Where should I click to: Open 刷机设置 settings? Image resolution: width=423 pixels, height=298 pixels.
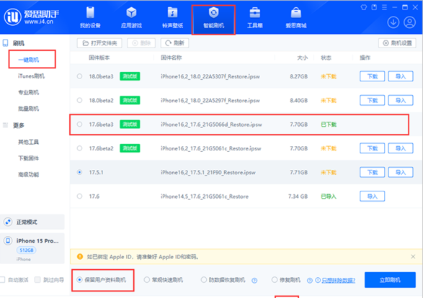(397, 43)
